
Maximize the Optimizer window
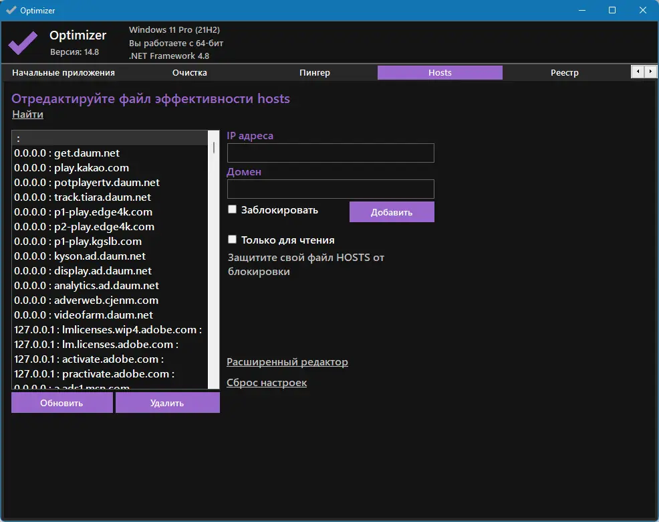[612, 10]
